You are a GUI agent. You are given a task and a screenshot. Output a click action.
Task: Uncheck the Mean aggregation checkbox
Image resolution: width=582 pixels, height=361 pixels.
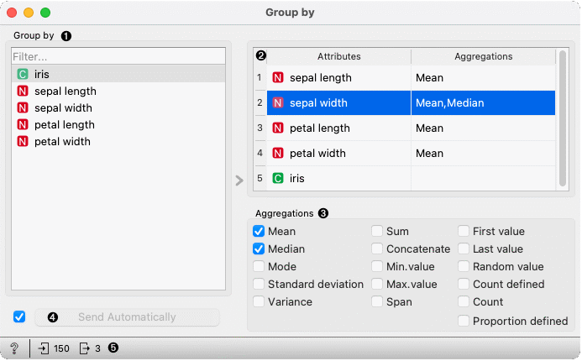tap(259, 231)
